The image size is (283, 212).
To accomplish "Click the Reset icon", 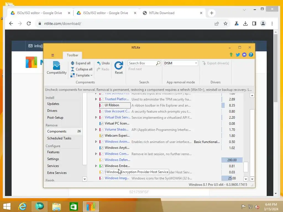I will pos(119,65).
